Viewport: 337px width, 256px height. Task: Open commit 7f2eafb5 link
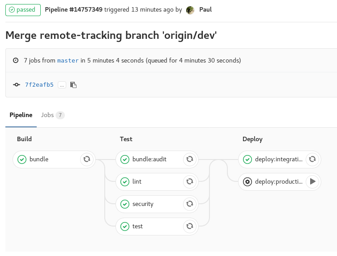click(x=39, y=85)
